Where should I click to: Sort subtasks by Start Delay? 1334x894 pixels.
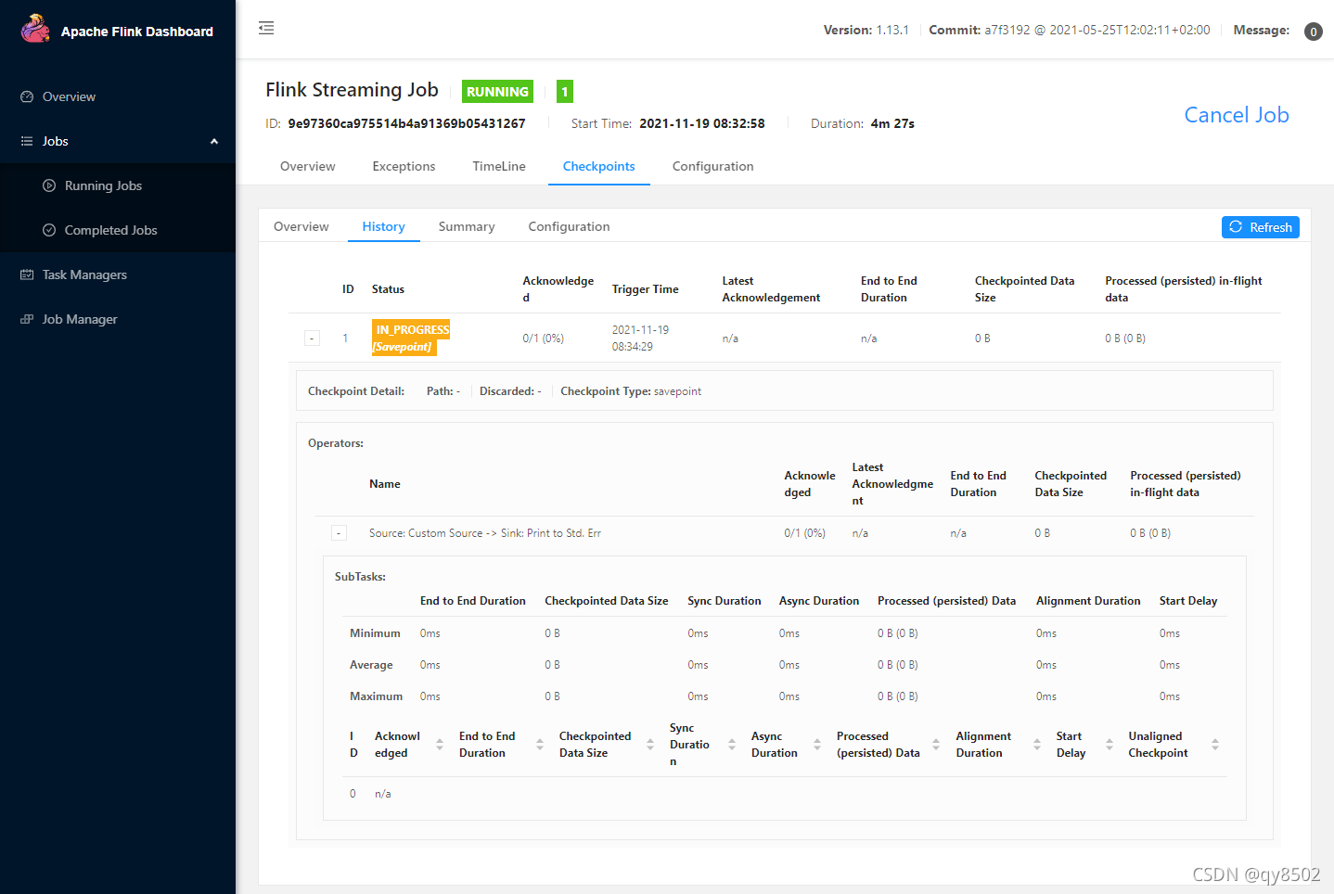(x=1110, y=745)
